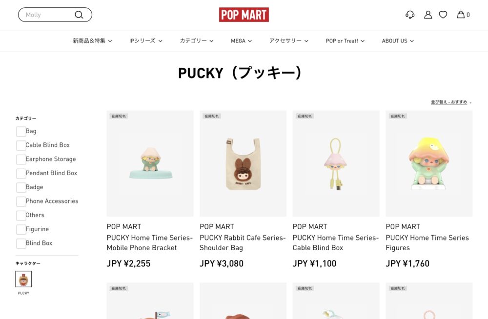Tick the Figurine category checkbox
The height and width of the screenshot is (319, 488).
click(21, 229)
